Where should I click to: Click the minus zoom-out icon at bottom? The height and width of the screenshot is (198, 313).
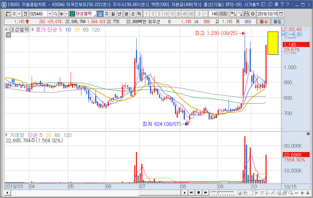296,193
